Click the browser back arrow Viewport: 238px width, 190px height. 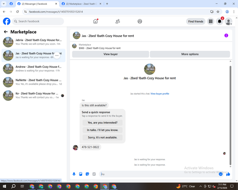4,11
